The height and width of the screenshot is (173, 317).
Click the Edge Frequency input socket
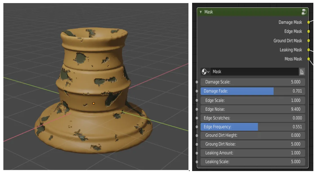click(x=197, y=127)
